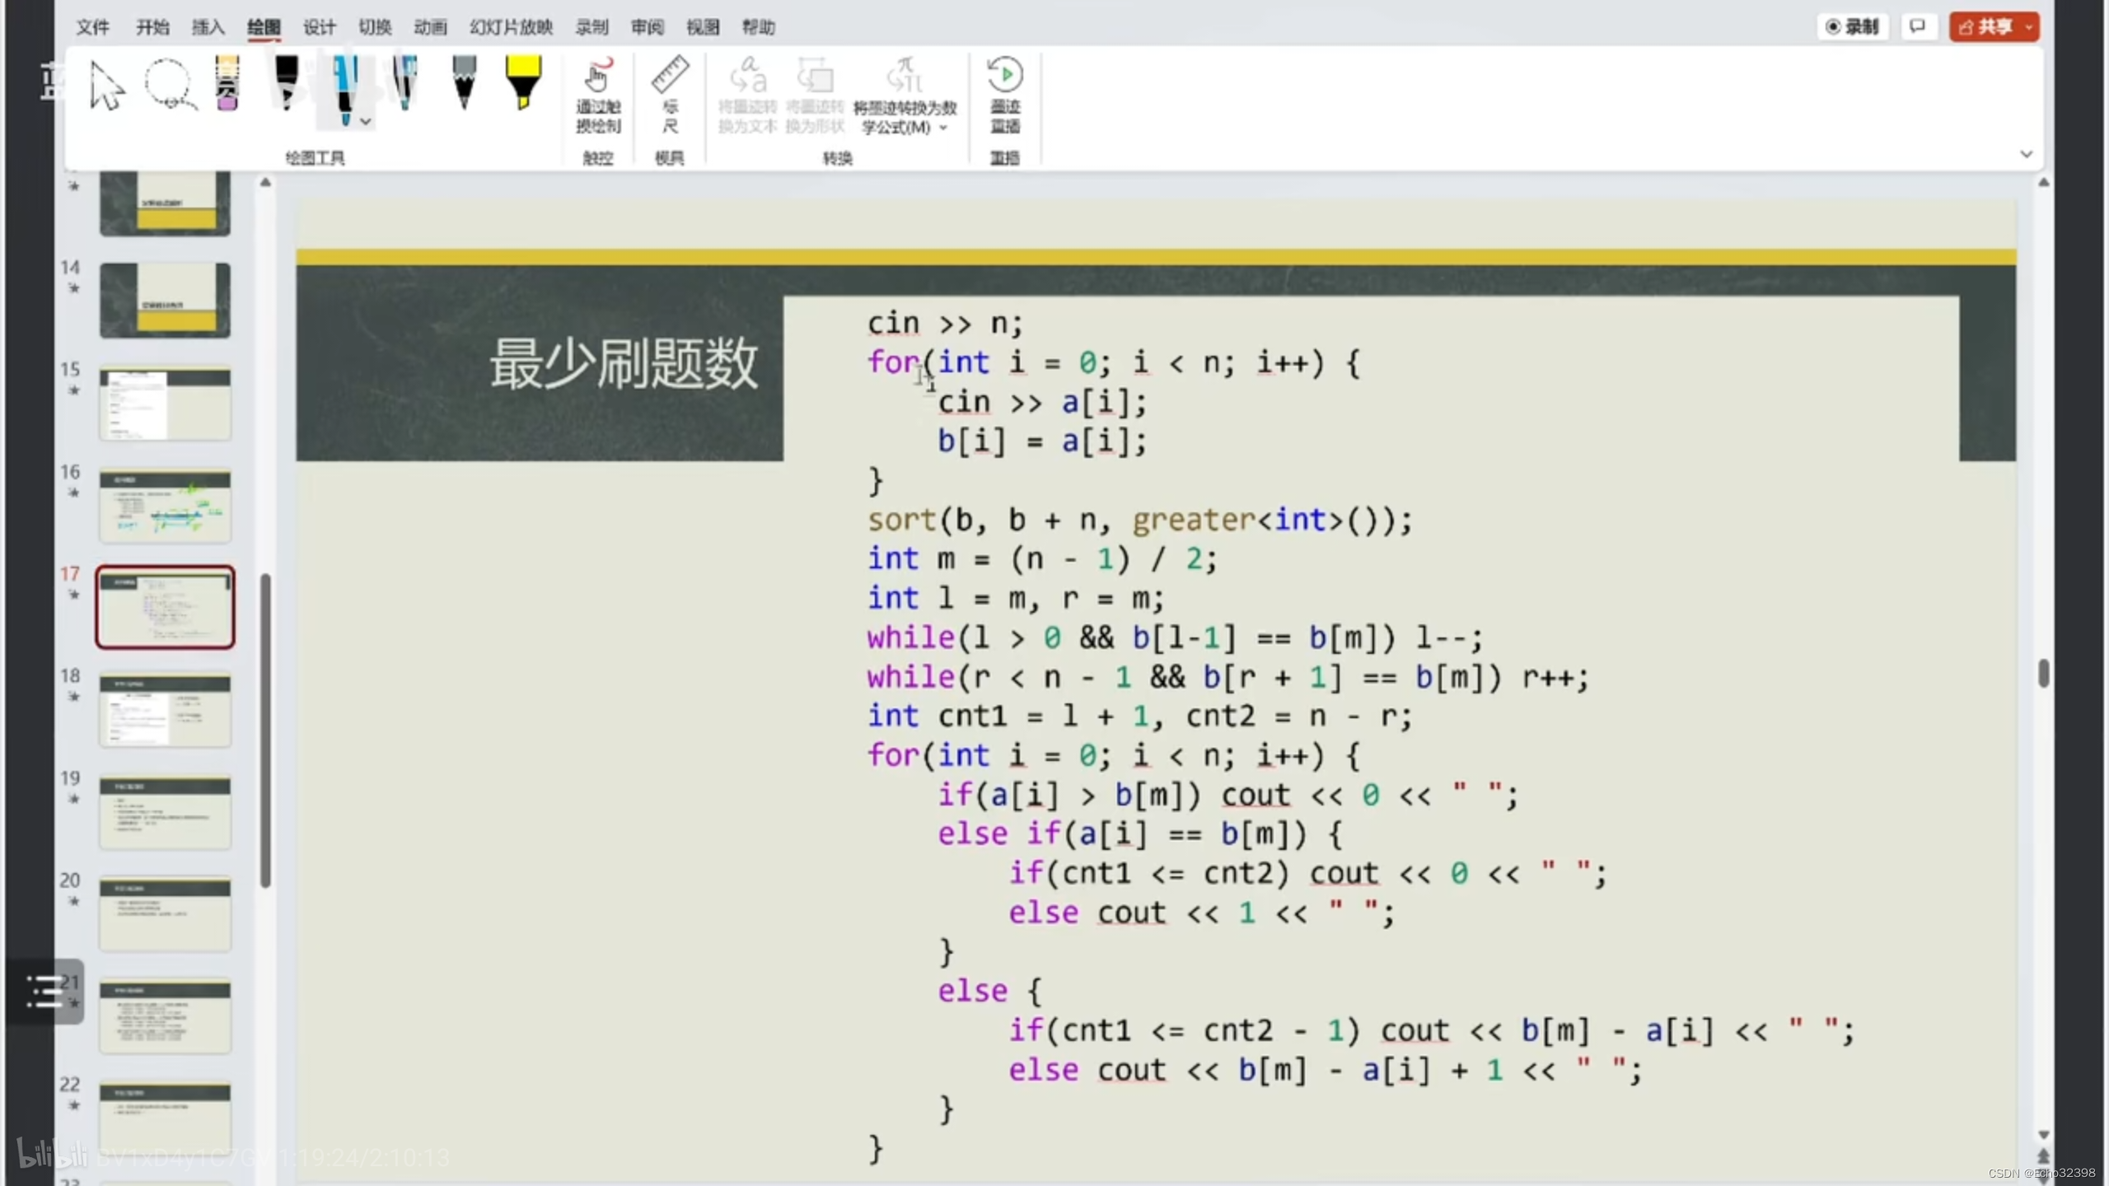Toggle the Ruler stencil
Image resolution: width=2109 pixels, height=1186 pixels.
(670, 96)
